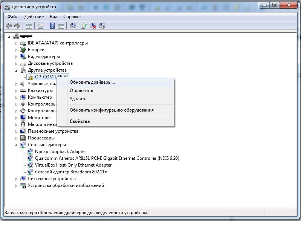301x225 pixels.
Task: Toggle the console tree pane toolbar icon
Action: (29, 26)
